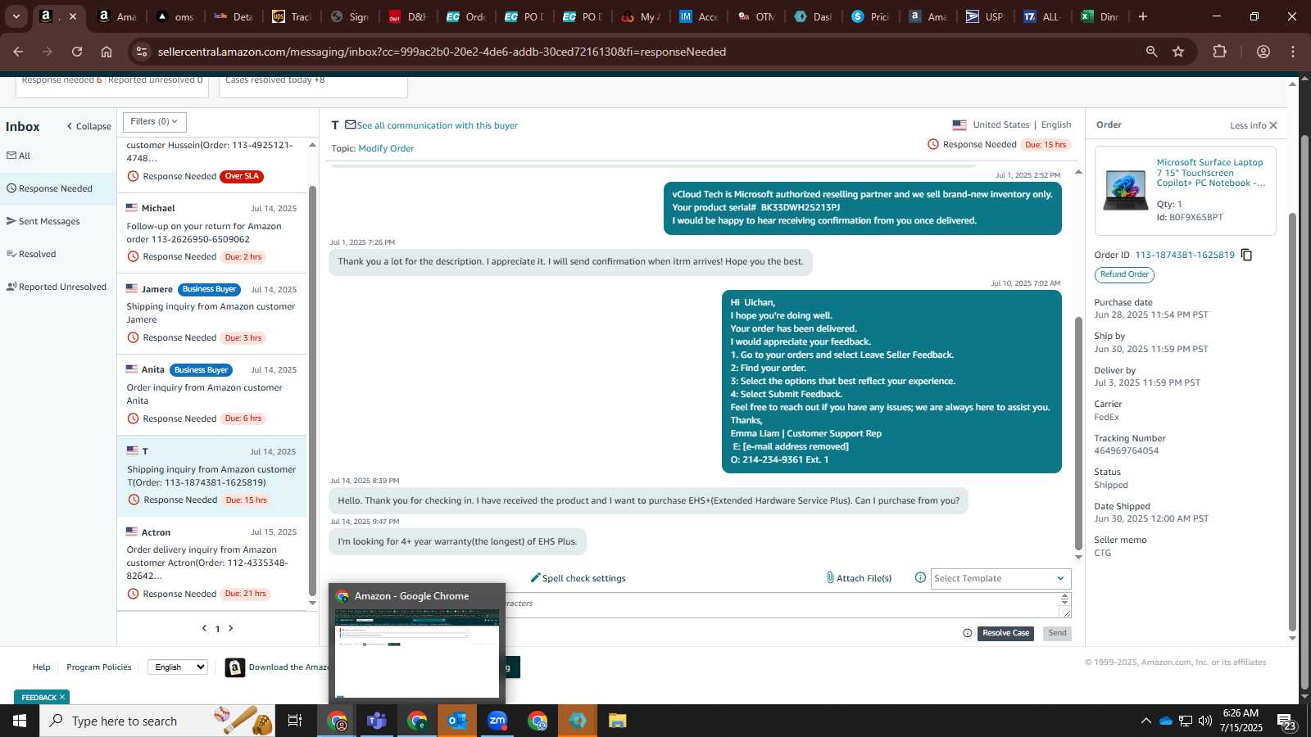Go back with browser back arrow
This screenshot has height=737, width=1311.
pyautogui.click(x=18, y=52)
